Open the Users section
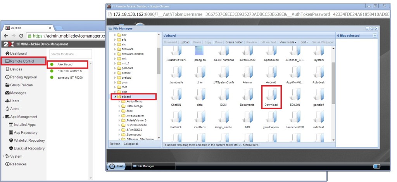The width and height of the screenshot is (397, 182). coord(12,101)
